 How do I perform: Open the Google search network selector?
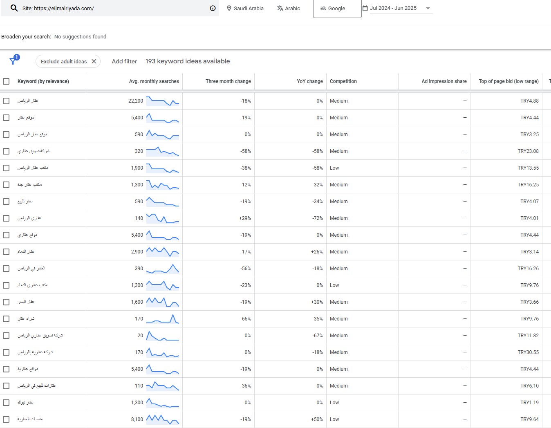tap(337, 9)
